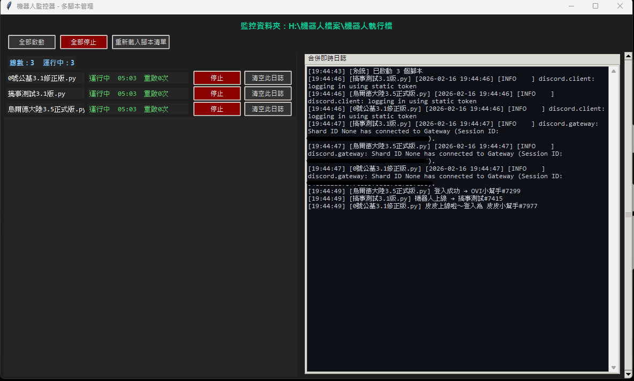The width and height of the screenshot is (634, 381).
Task: Click log line mentioning 皮皮小幫手#7977
Action: [422, 206]
